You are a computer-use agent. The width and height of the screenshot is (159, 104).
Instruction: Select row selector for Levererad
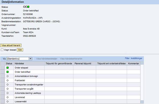coord(2,97)
